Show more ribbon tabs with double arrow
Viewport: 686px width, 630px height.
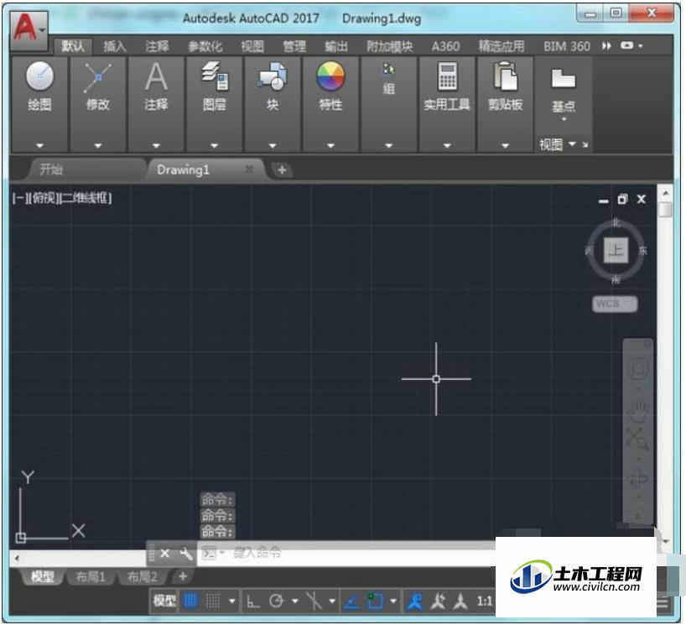pyautogui.click(x=606, y=46)
